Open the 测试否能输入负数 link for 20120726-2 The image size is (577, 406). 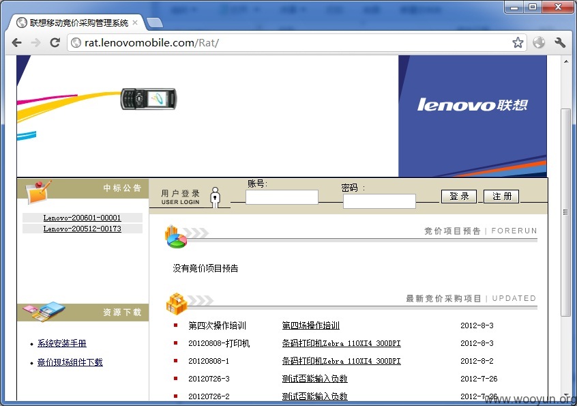314,396
